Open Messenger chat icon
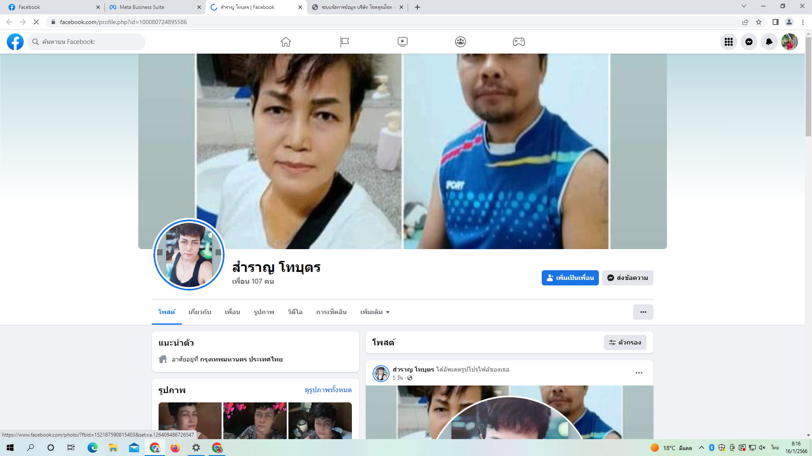This screenshot has height=456, width=812. point(749,42)
